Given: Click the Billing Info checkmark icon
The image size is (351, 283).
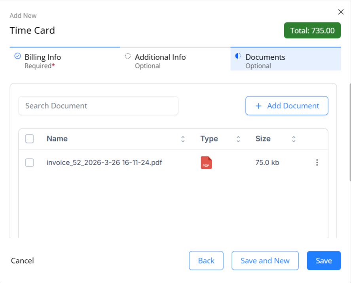Looking at the screenshot, I should [17, 56].
